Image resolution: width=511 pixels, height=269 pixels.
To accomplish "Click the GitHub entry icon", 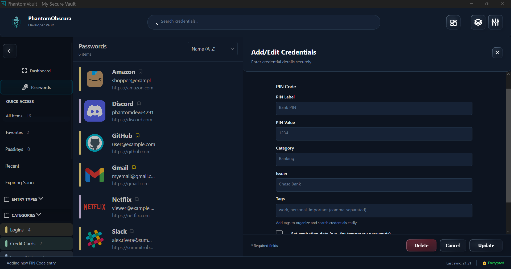I will (95, 143).
